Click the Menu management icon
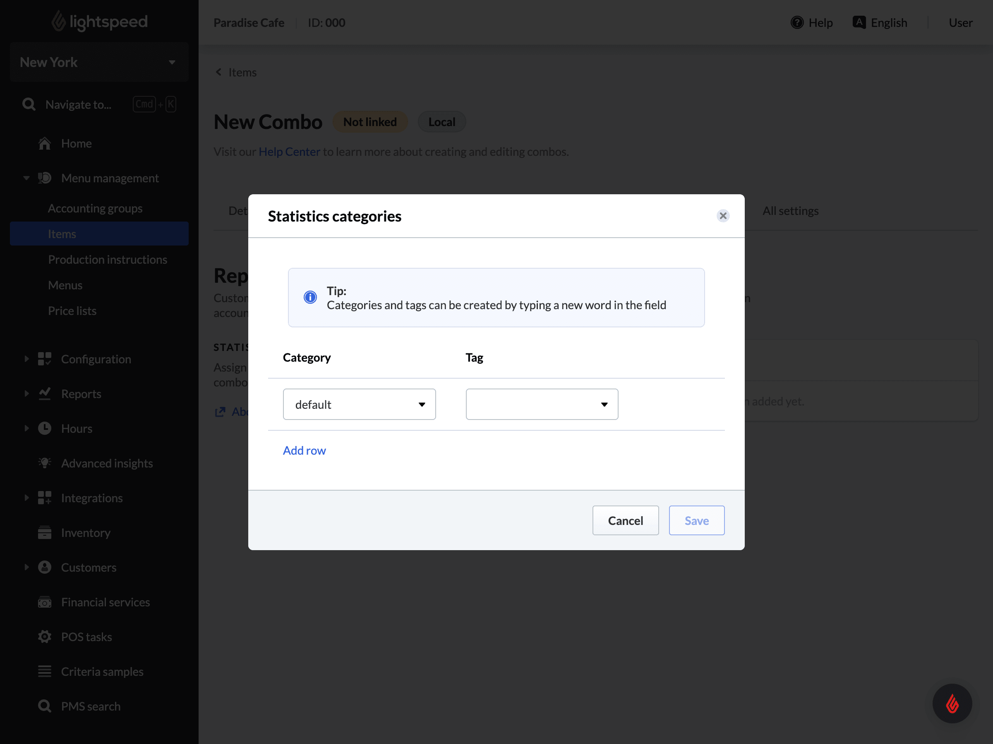This screenshot has height=744, width=993. click(x=46, y=177)
